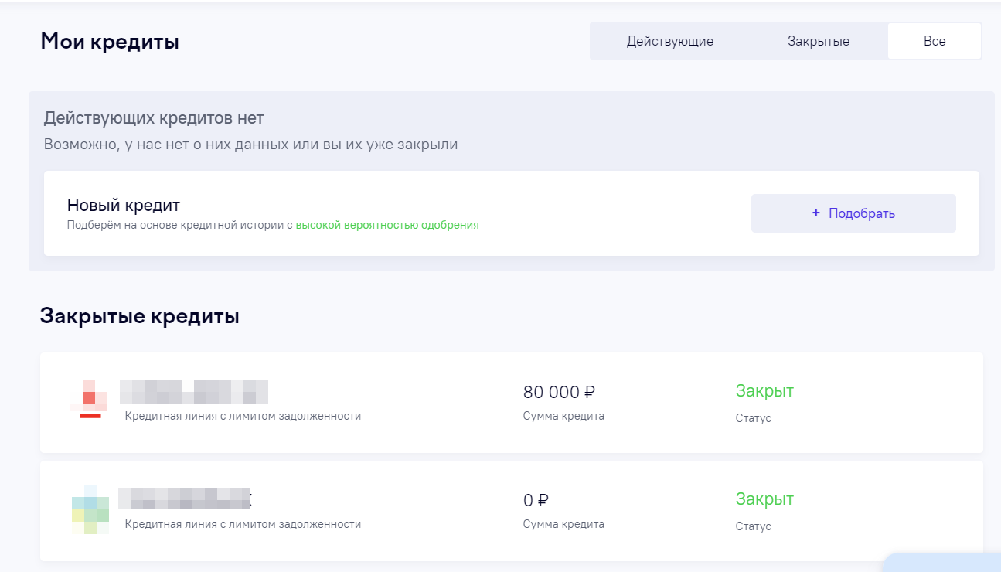Viewport: 1001px width, 572px height.
Task: Click the plus icon in Подобрать button
Action: [815, 213]
